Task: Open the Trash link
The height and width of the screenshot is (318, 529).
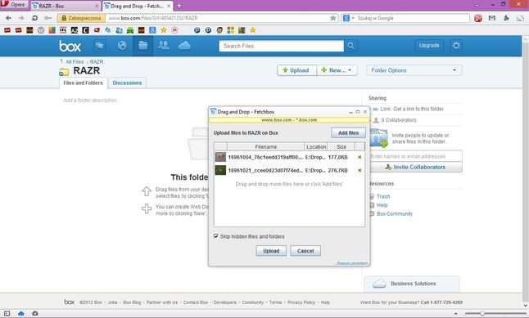Action: point(383,196)
